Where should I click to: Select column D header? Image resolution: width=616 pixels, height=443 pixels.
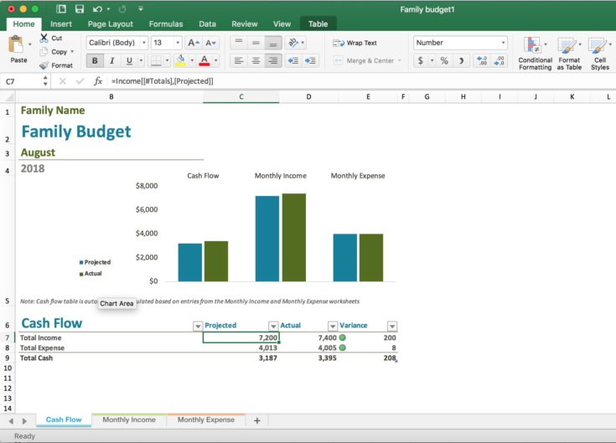[x=308, y=96]
